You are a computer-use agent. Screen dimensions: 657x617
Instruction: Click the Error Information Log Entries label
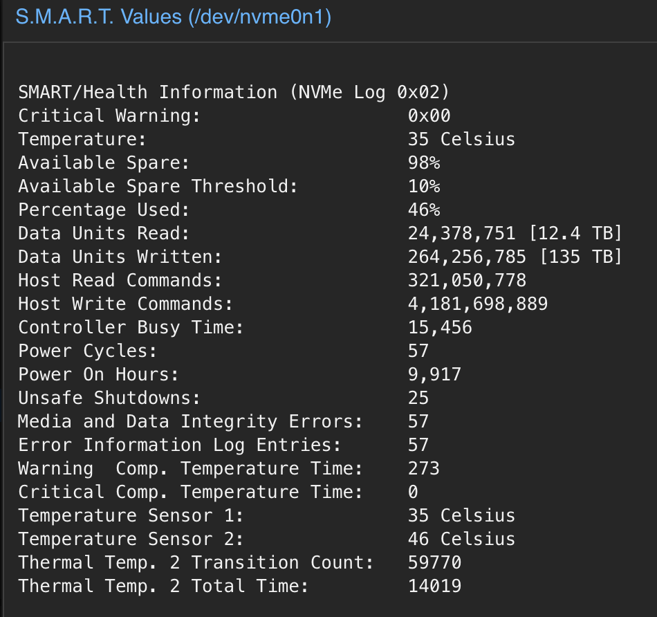(179, 445)
